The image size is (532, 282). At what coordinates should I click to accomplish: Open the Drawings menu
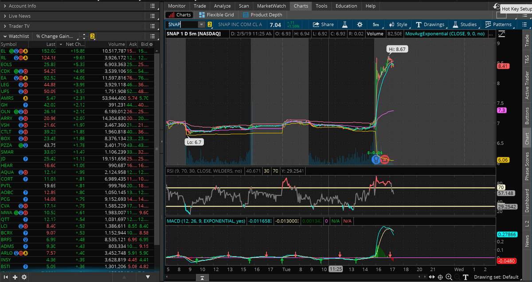click(x=430, y=25)
